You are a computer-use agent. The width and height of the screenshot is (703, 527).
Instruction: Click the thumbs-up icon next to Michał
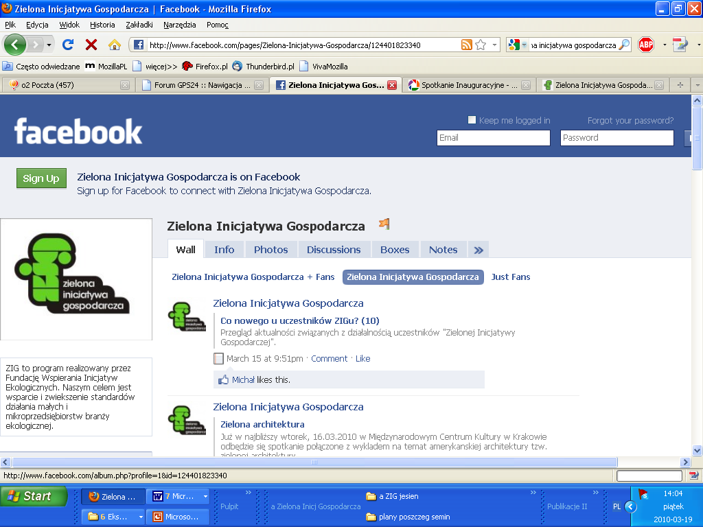coord(223,380)
